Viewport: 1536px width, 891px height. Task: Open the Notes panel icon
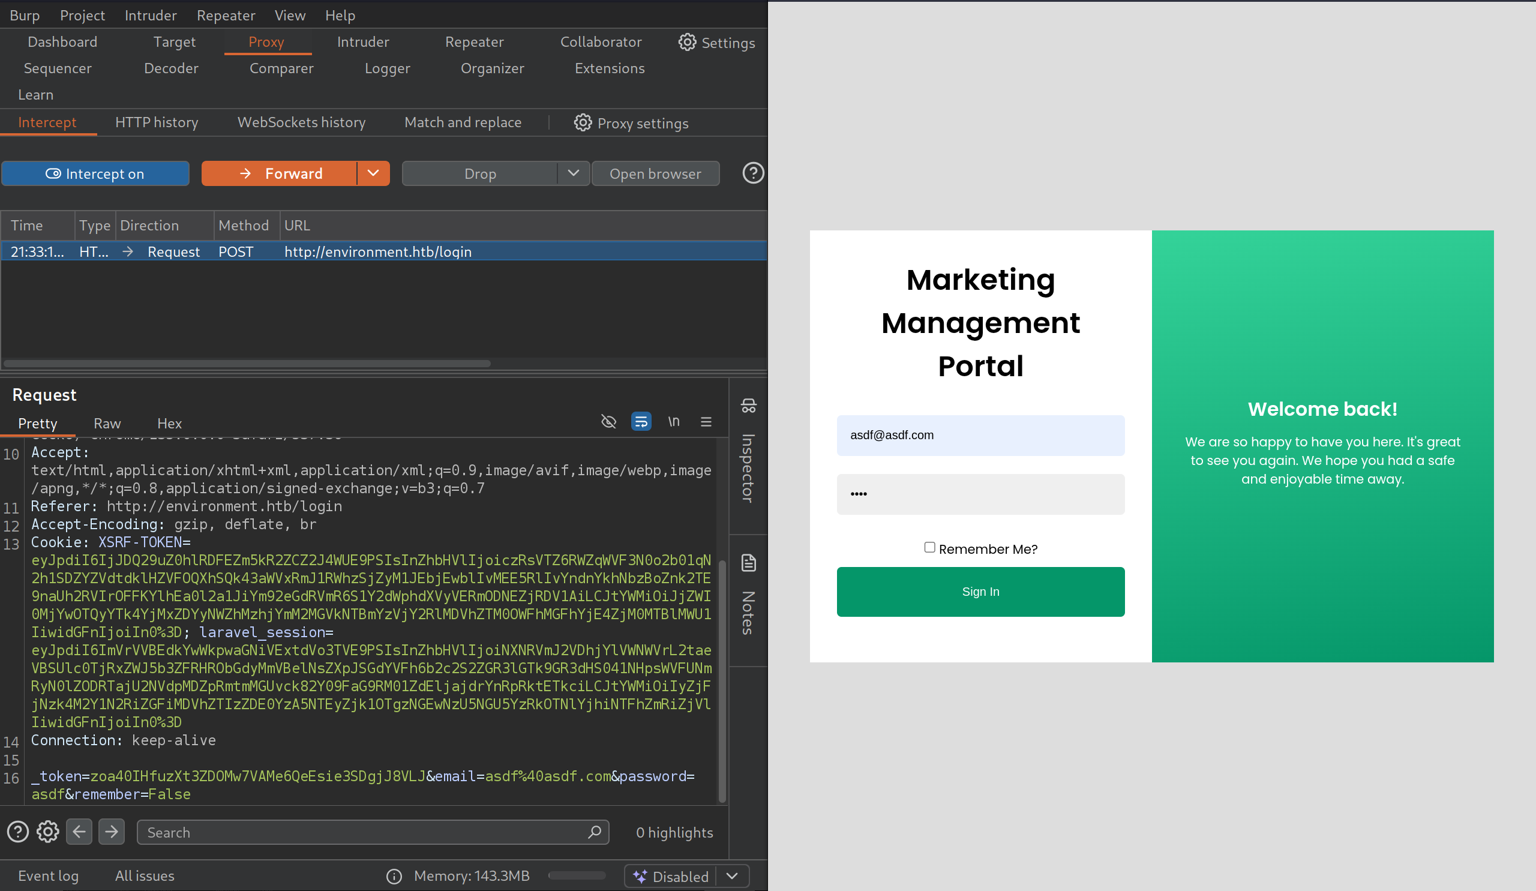748,563
